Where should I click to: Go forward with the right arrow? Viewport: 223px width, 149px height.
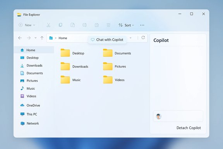[x=29, y=38]
